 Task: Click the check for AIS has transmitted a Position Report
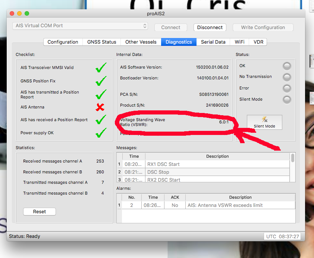pos(101,94)
